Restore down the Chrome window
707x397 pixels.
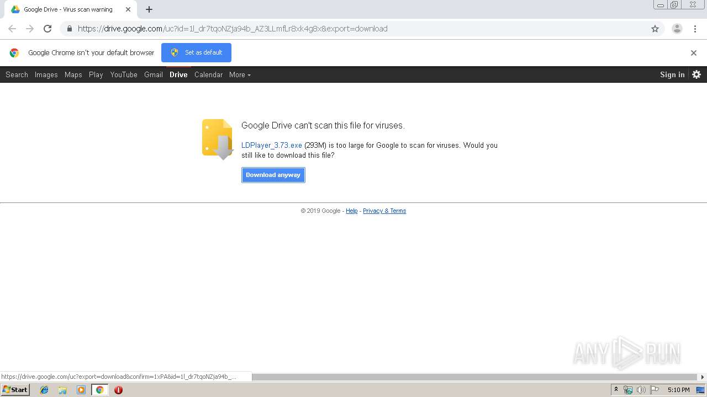[674, 4]
